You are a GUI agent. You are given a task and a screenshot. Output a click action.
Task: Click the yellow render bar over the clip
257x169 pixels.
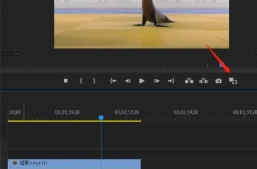(74, 121)
